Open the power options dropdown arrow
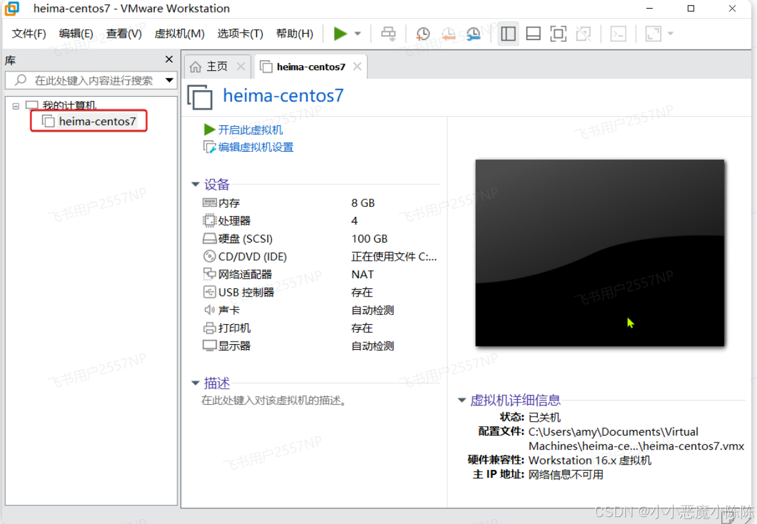Image resolution: width=757 pixels, height=524 pixels. click(x=358, y=34)
